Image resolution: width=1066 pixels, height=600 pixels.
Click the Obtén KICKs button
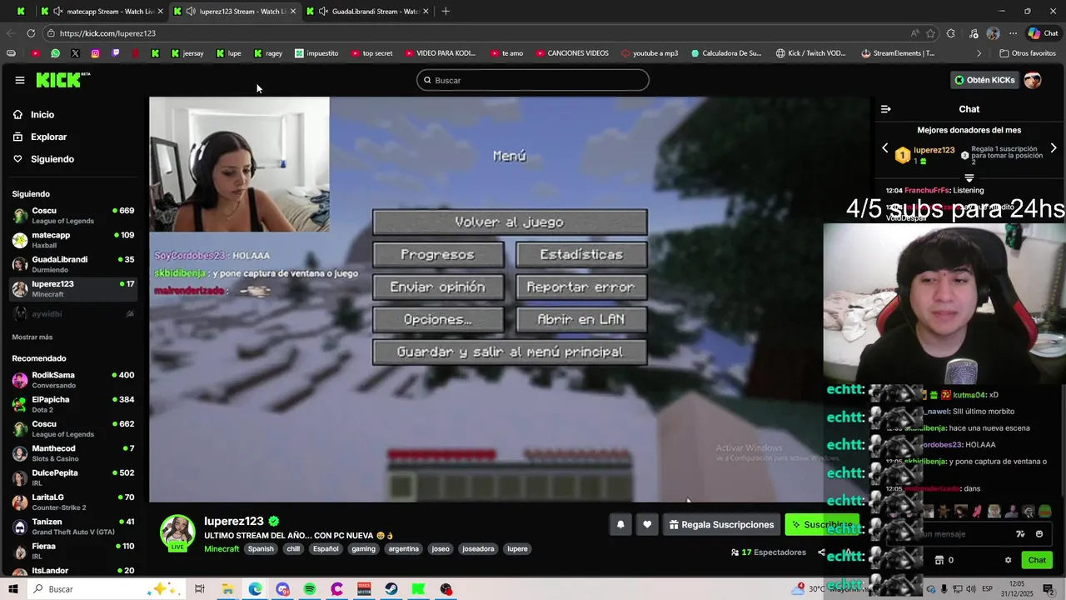(984, 80)
